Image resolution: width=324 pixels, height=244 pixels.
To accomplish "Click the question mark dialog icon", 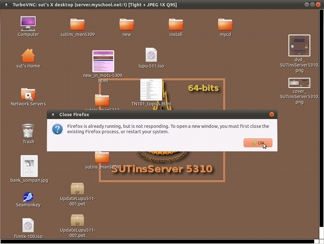I will pos(57,129).
